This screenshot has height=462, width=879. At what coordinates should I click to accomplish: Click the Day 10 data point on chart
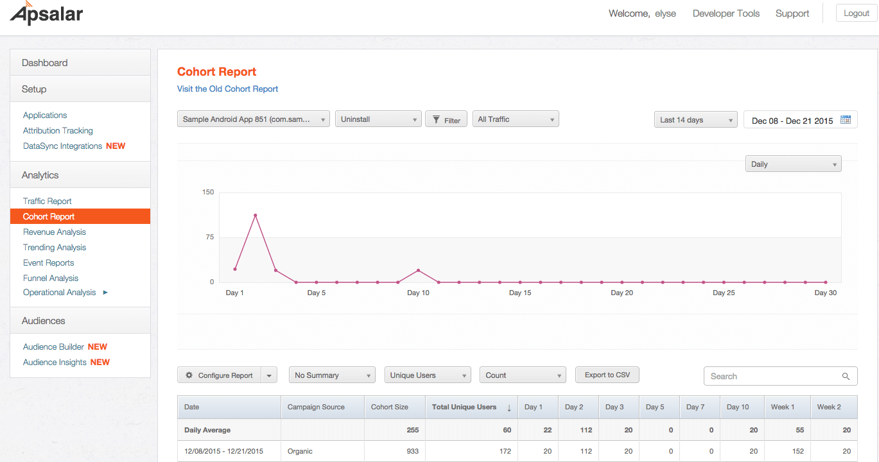pyautogui.click(x=419, y=271)
